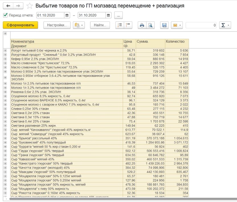Viewport: 237px width, 202px height.
Task: Click the start date field 01.10.2020
Action: (50, 15)
